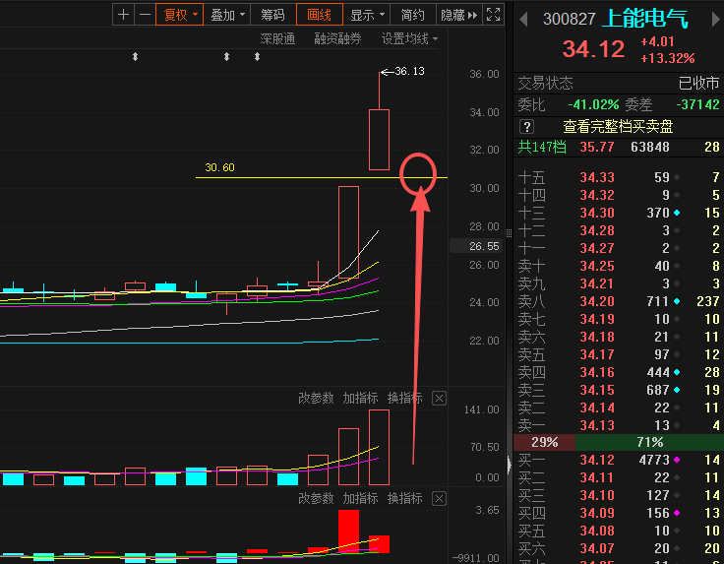Click the 已收市 trading status

click(x=698, y=83)
